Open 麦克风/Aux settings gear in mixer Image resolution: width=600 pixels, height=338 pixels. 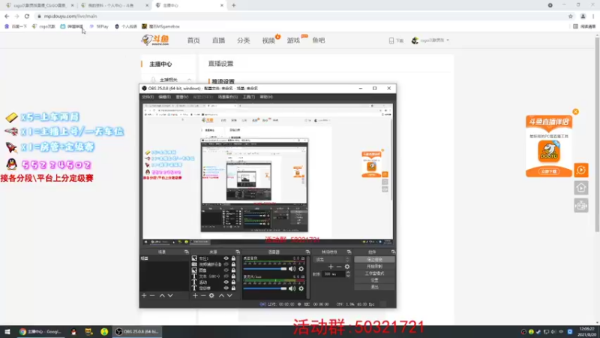coord(301,288)
